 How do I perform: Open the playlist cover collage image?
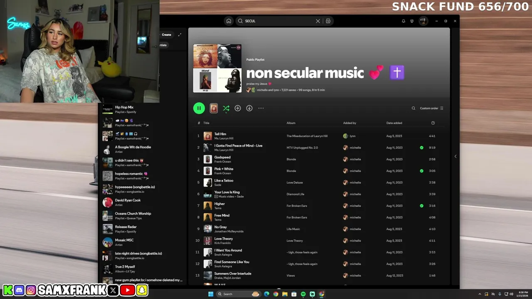[x=217, y=68]
